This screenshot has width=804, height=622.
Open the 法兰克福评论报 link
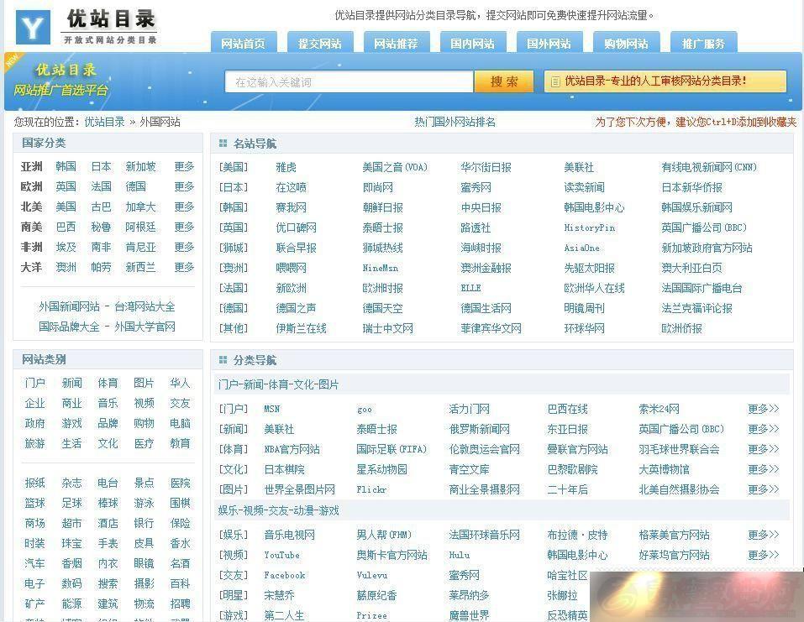[x=696, y=308]
